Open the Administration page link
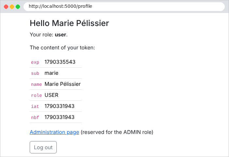 click(x=54, y=132)
